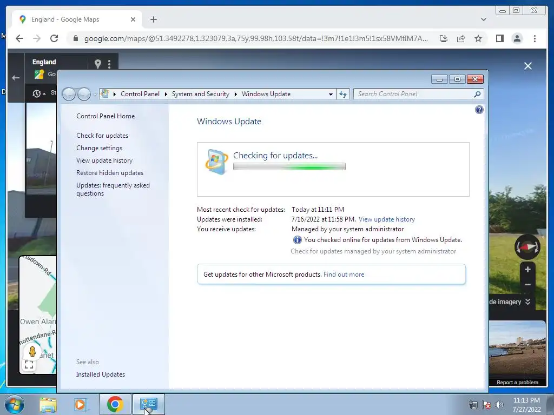554x415 pixels.
Task: Expand the arrow after System and Security
Action: point(236,94)
